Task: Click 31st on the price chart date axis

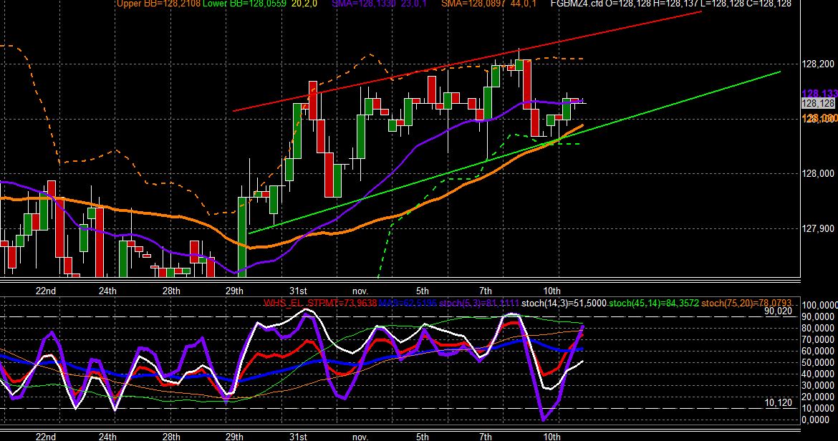Action: point(298,291)
